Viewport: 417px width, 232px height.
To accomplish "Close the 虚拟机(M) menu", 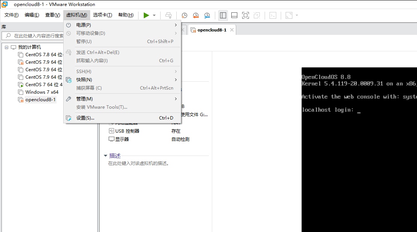I will pyautogui.click(x=77, y=15).
